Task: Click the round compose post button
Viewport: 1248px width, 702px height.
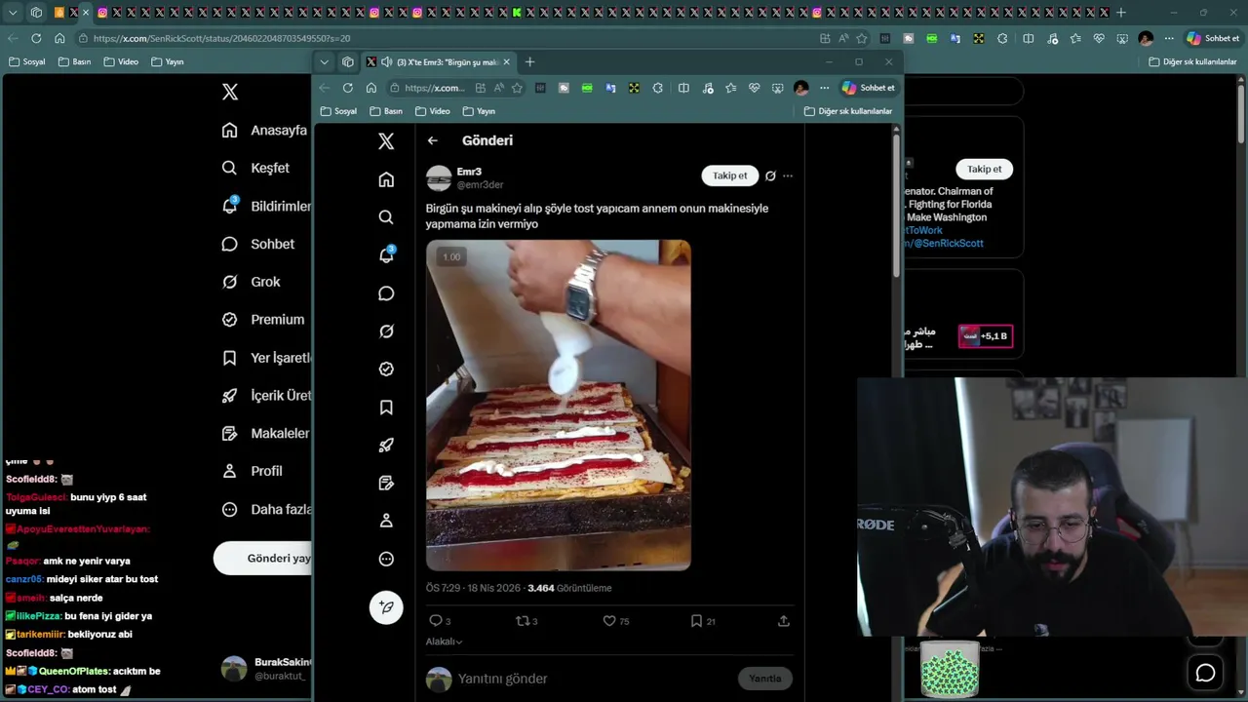Action: click(386, 607)
